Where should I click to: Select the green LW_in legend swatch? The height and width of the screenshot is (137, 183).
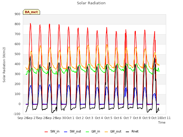point(87,132)
